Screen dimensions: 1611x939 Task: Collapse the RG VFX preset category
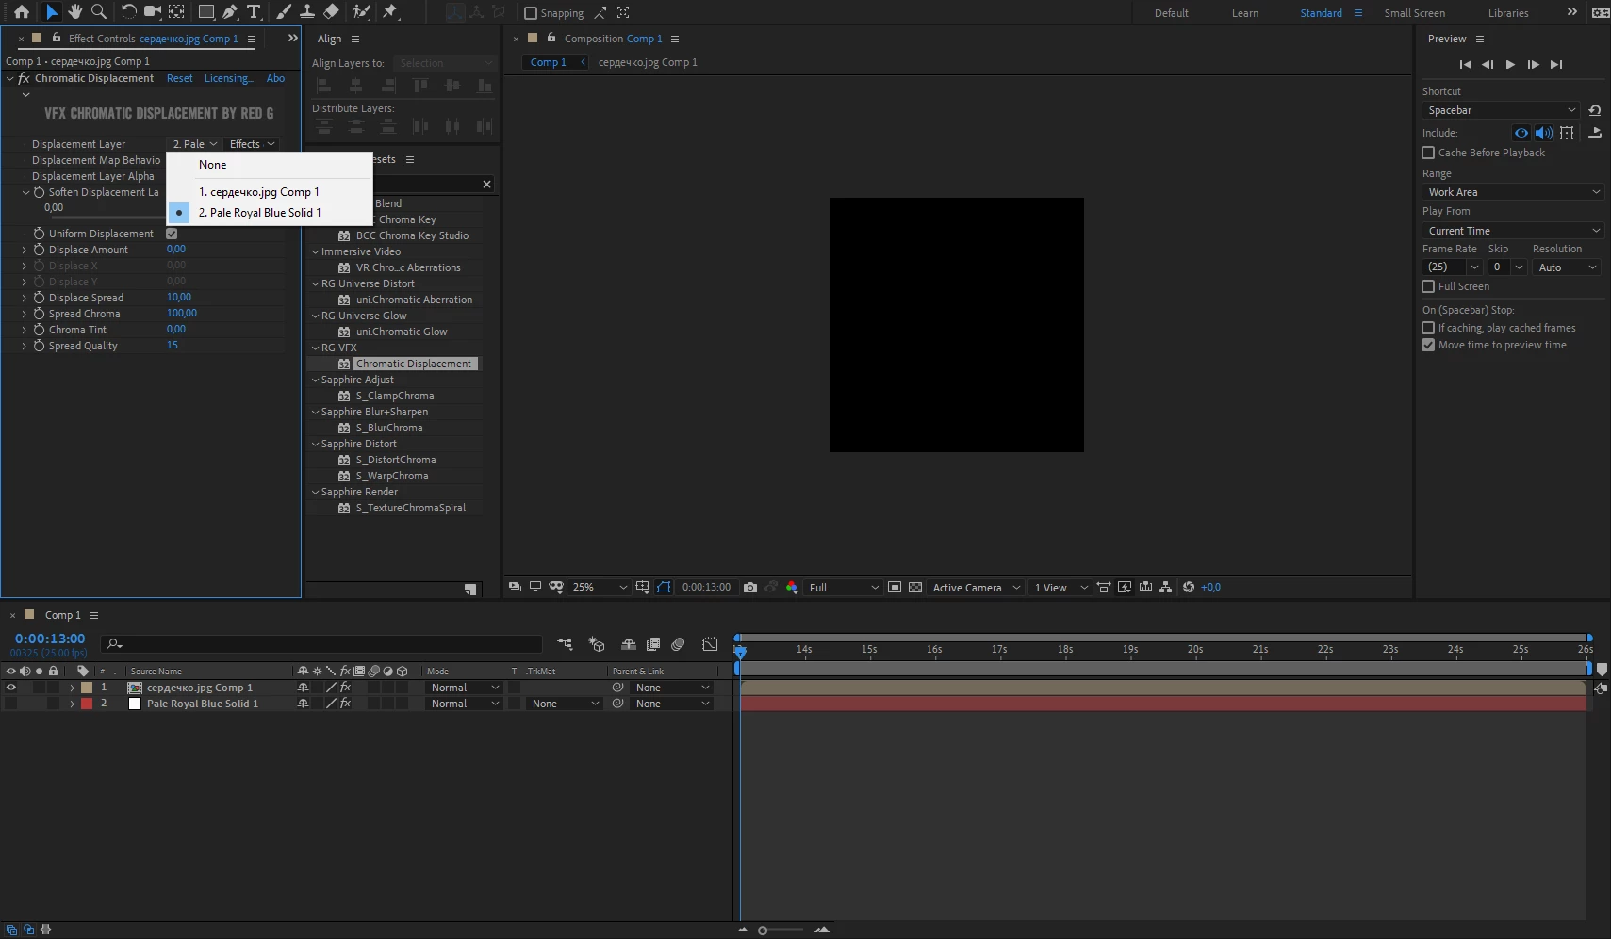point(316,348)
